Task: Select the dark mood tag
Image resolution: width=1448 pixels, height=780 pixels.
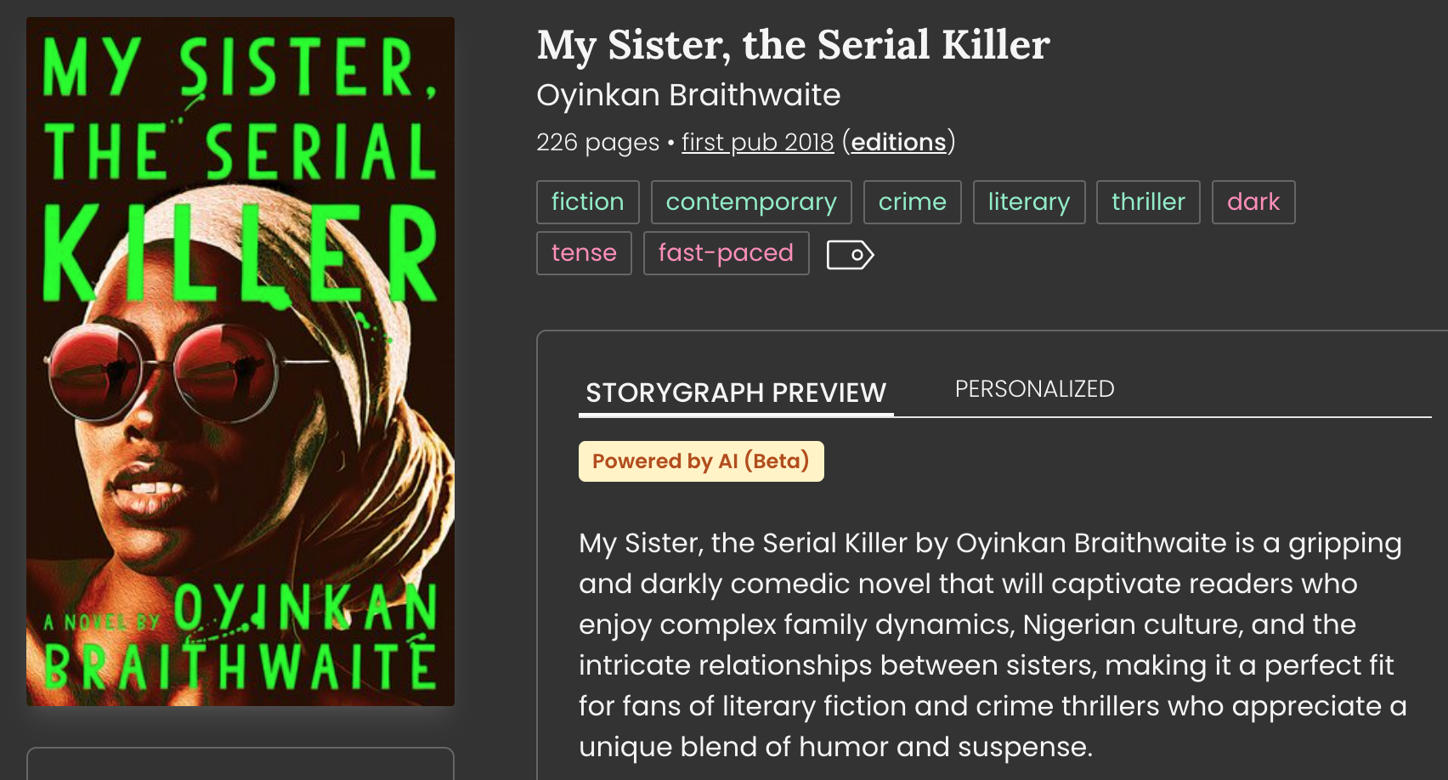Action: tap(1253, 202)
